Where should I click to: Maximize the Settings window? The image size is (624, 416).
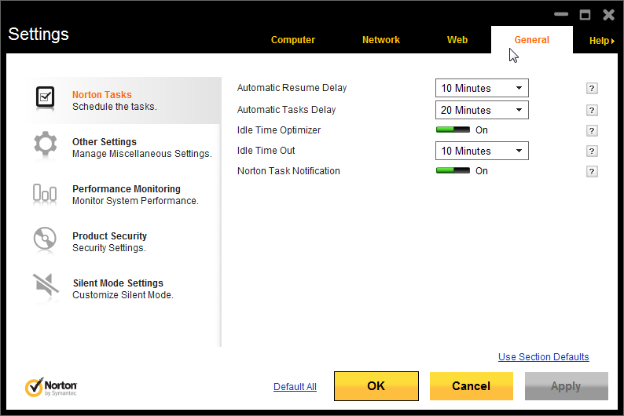click(585, 15)
